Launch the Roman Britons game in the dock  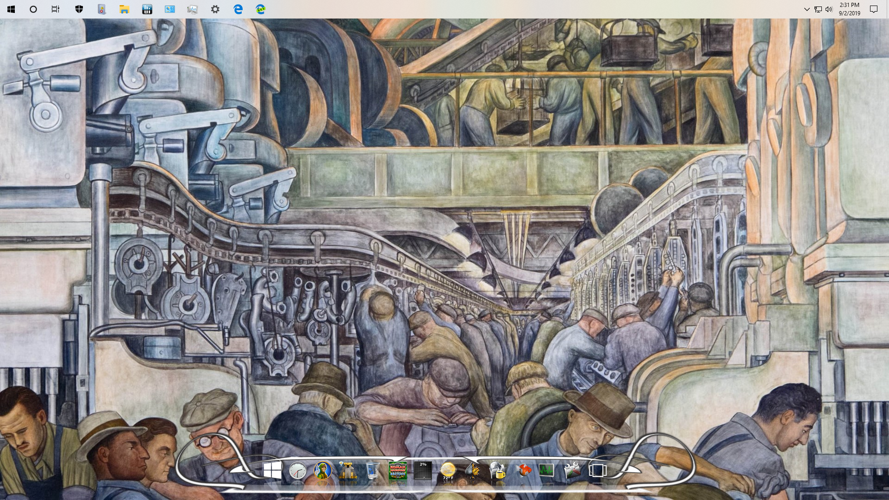point(398,471)
